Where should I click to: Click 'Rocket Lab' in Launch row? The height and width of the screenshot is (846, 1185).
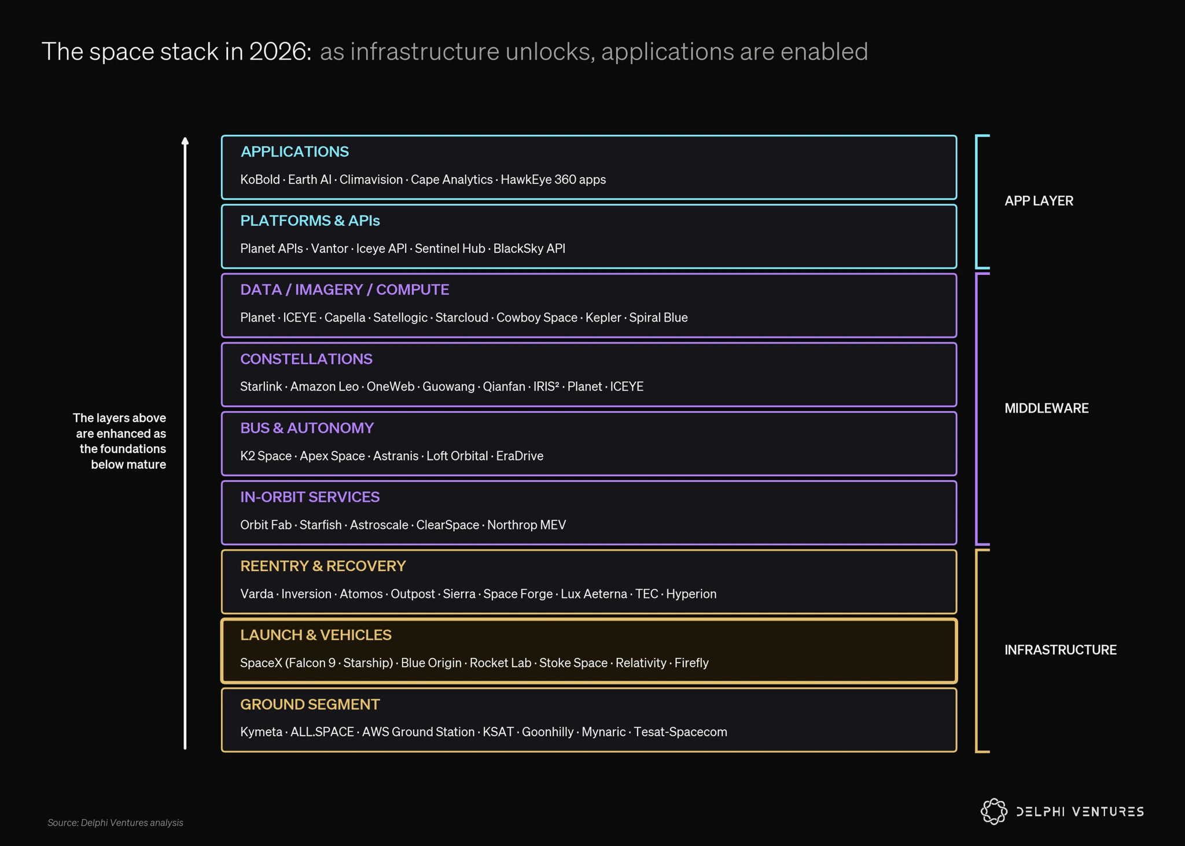coord(501,663)
